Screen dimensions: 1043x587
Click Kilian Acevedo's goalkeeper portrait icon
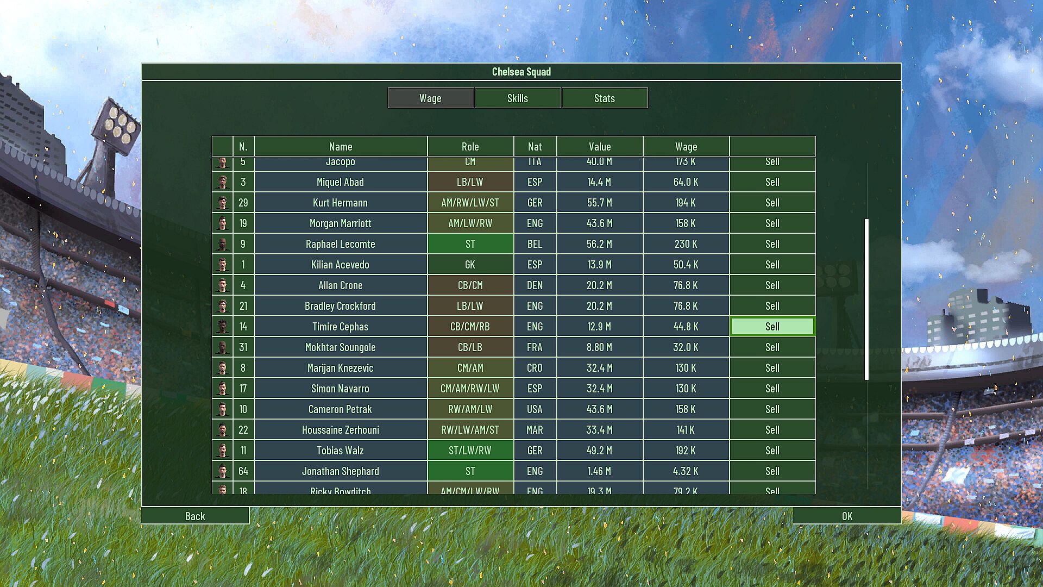pos(222,265)
